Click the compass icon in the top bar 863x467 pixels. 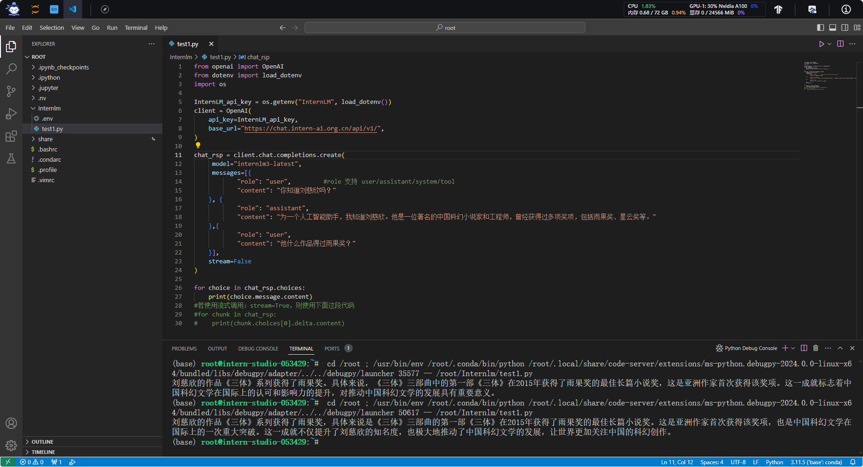(x=105, y=9)
